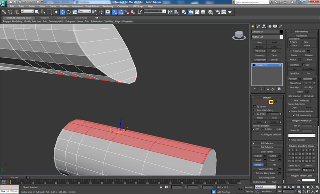
Task: Toggle the 3D Snaps icon
Action: pos(115,12)
